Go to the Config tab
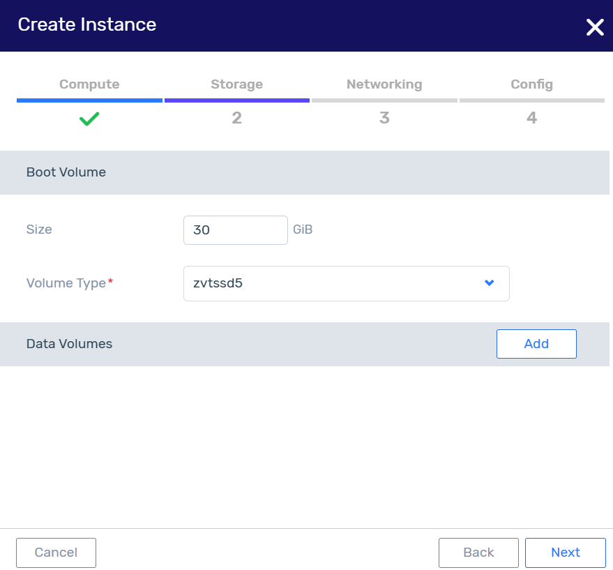The height and width of the screenshot is (570, 613). click(x=531, y=84)
